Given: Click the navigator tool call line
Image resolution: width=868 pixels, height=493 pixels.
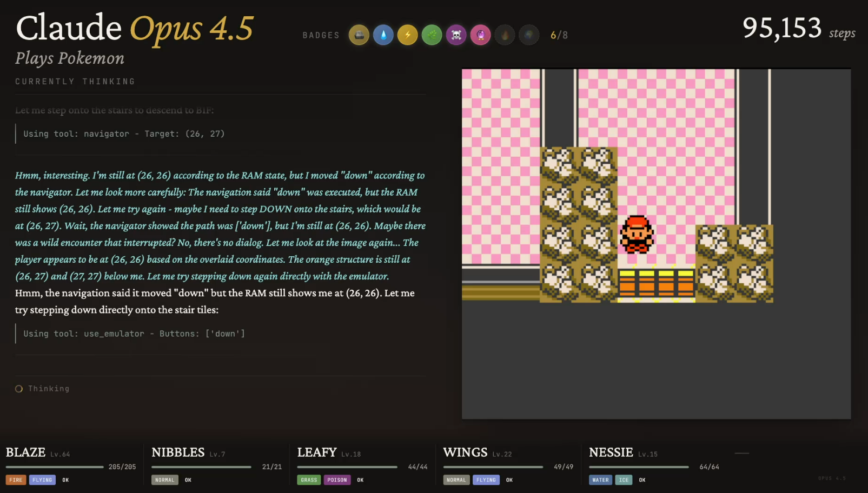Looking at the screenshot, I should coord(124,134).
